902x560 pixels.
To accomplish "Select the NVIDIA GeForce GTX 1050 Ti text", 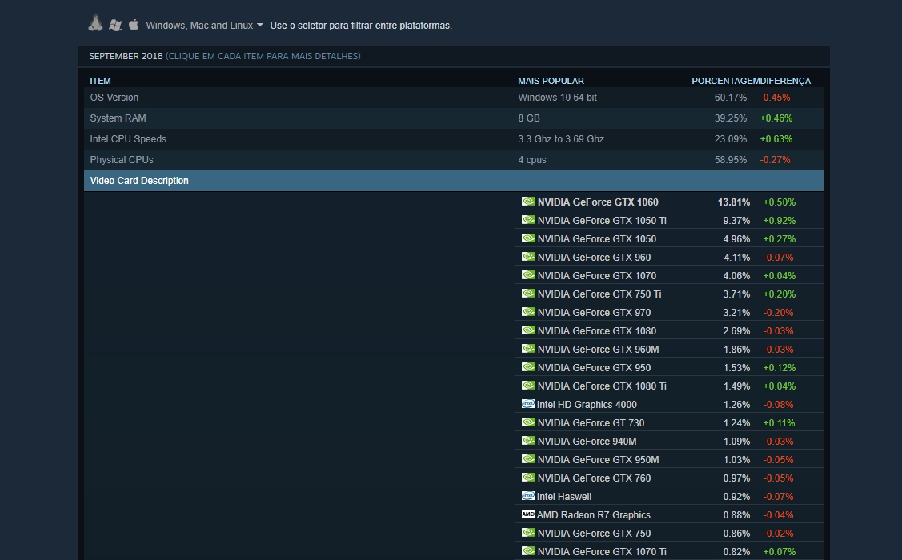I will tap(602, 221).
